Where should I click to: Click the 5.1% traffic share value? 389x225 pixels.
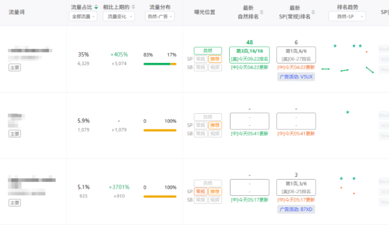83,187
